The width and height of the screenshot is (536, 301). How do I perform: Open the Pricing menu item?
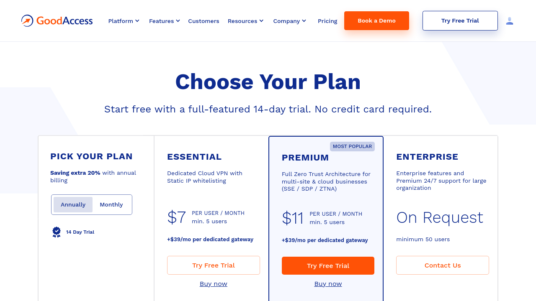327,21
